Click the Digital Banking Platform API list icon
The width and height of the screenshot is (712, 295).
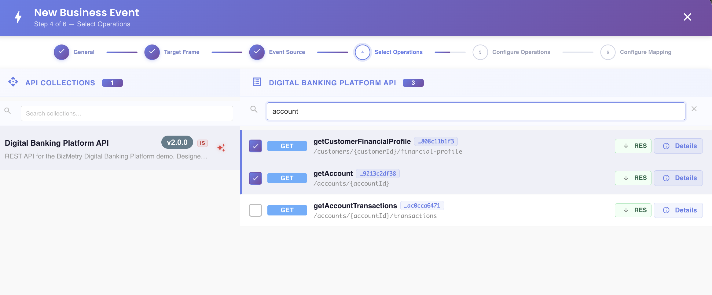257,82
